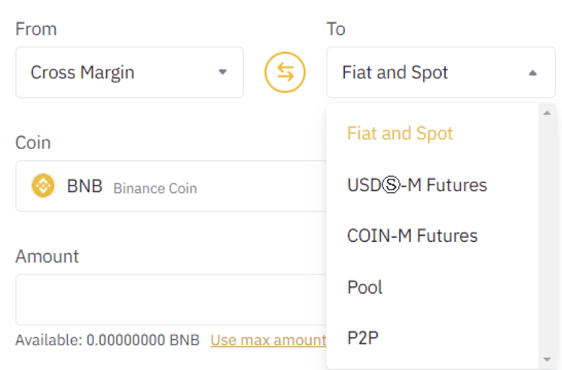This screenshot has width=562, height=370.
Task: Click the Available BNB balance text
Action: [x=107, y=340]
